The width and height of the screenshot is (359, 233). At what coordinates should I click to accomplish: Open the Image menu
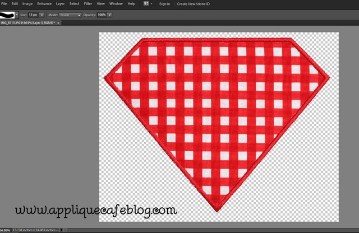point(27,4)
